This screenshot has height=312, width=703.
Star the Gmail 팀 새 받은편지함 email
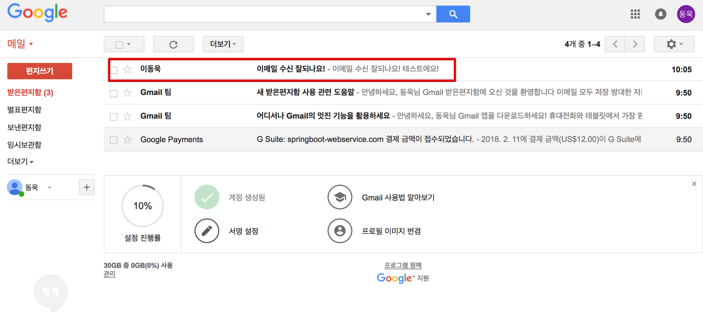click(127, 93)
